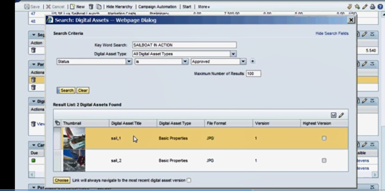Select Hide Hierarchy in the toolbar
Viewport: 385px width, 191px height.
119,7
